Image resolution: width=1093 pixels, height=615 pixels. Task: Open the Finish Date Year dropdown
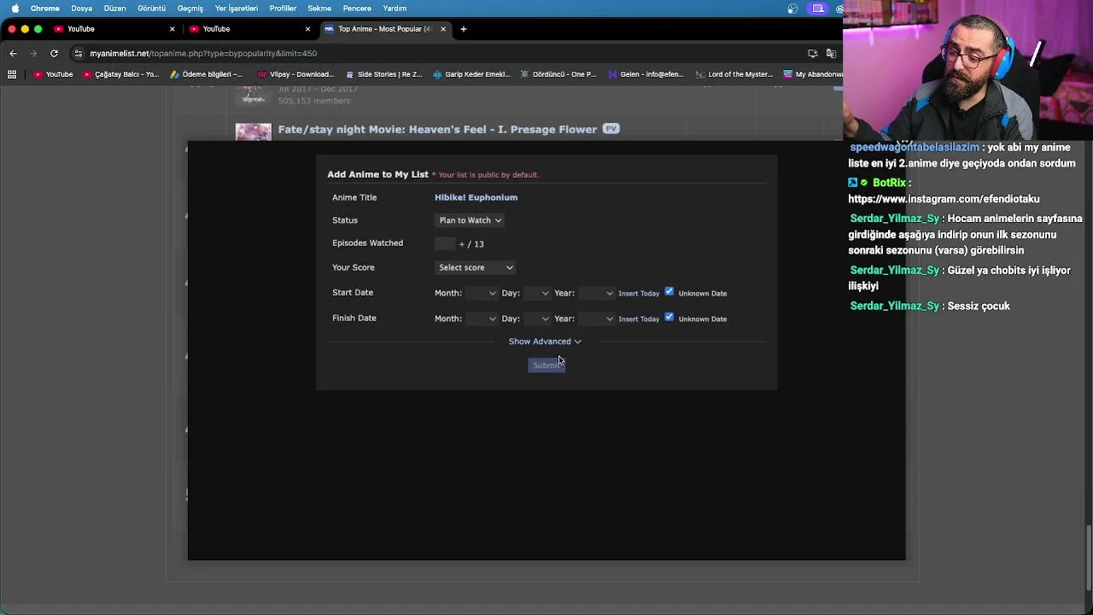(x=596, y=319)
